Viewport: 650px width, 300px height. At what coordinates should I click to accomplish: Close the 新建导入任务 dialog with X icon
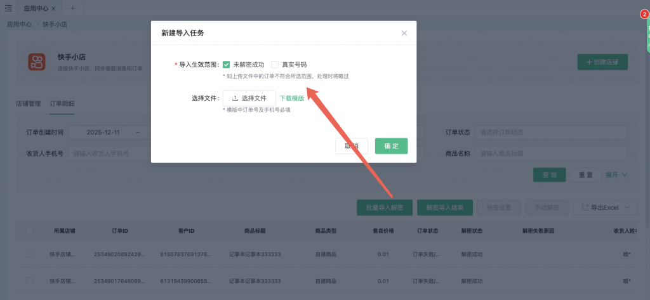tap(404, 33)
